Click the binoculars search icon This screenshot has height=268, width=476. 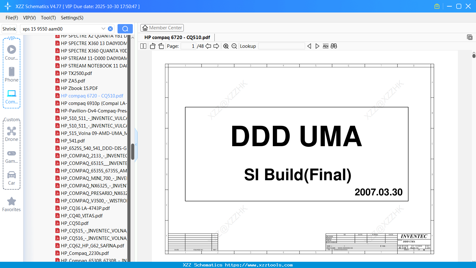(334, 46)
